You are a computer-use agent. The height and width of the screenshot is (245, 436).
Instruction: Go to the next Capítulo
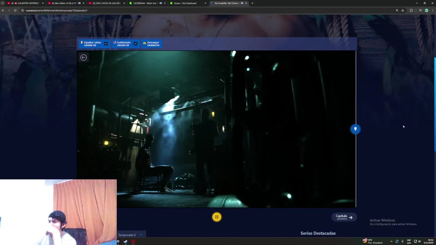click(x=344, y=217)
